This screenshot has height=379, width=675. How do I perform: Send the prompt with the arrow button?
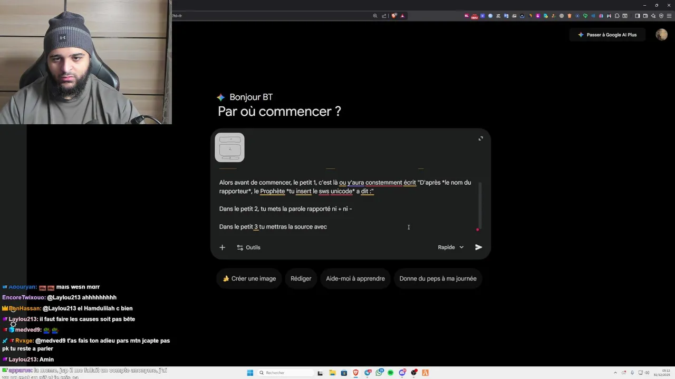478,247
